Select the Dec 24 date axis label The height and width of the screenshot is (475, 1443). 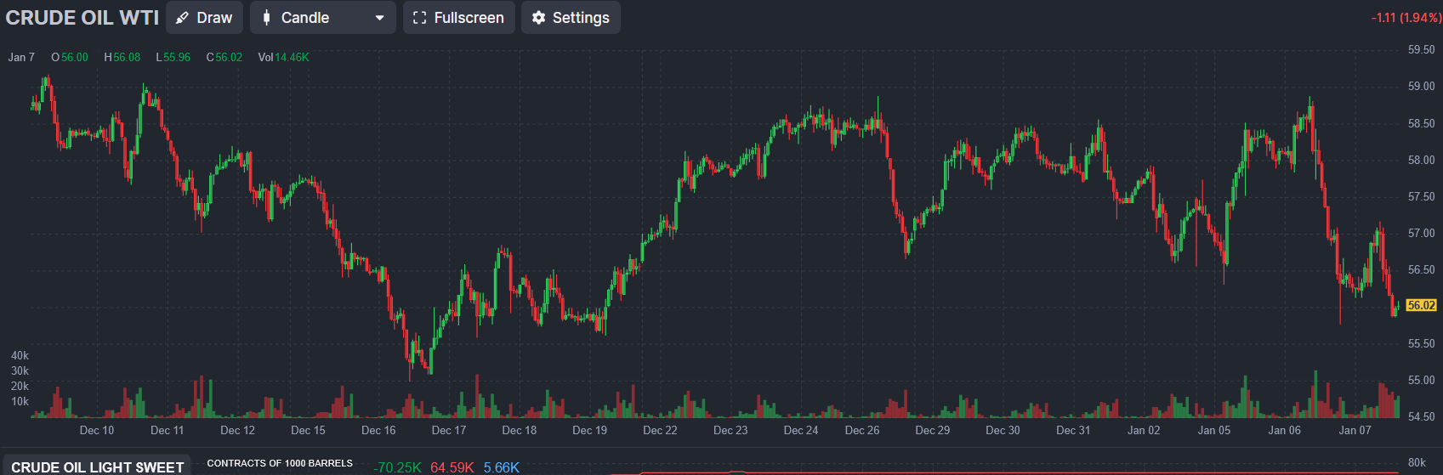(x=800, y=430)
